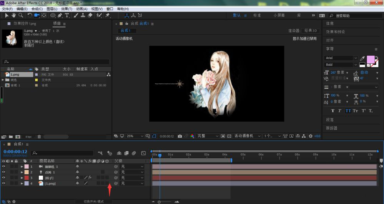Click the pink fill color swatch
Viewport: 384px width, 204px height.
pyautogui.click(x=371, y=60)
